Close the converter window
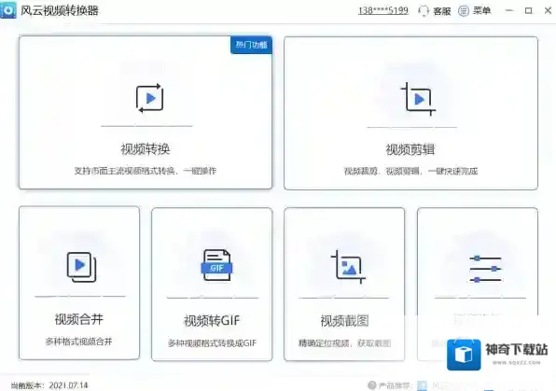The width and height of the screenshot is (556, 391). tap(548, 10)
